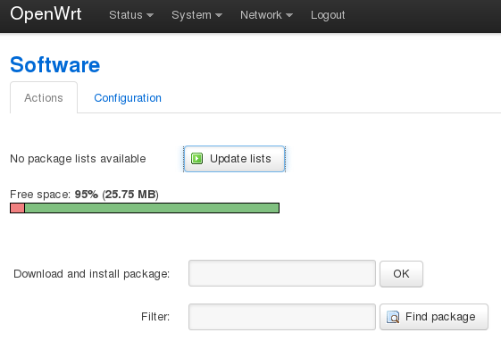Focus the Download and install package field
The height and width of the screenshot is (341, 501).
click(282, 273)
